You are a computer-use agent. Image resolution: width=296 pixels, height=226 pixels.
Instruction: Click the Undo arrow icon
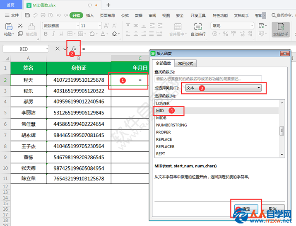tap(59, 15)
